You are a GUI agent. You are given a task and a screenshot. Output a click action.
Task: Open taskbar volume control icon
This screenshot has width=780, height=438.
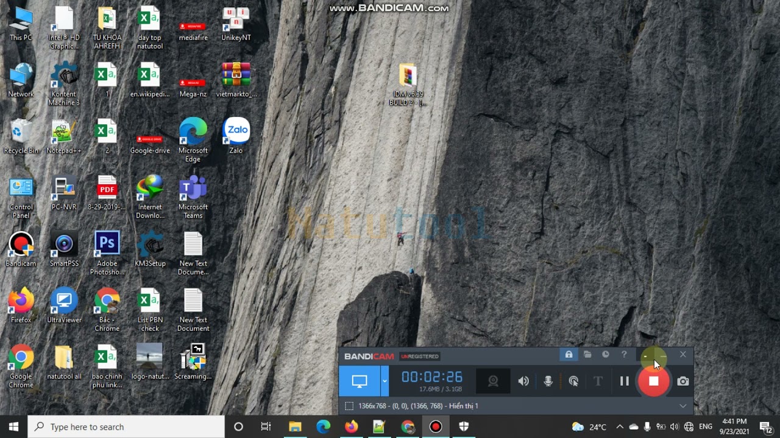(x=674, y=427)
